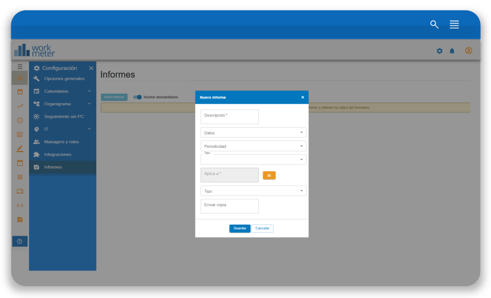This screenshot has width=491, height=298.
Task: Open the hamburger menu in blue header
Action: (x=454, y=25)
